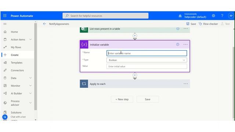Open the RP account avatar

(231, 16)
